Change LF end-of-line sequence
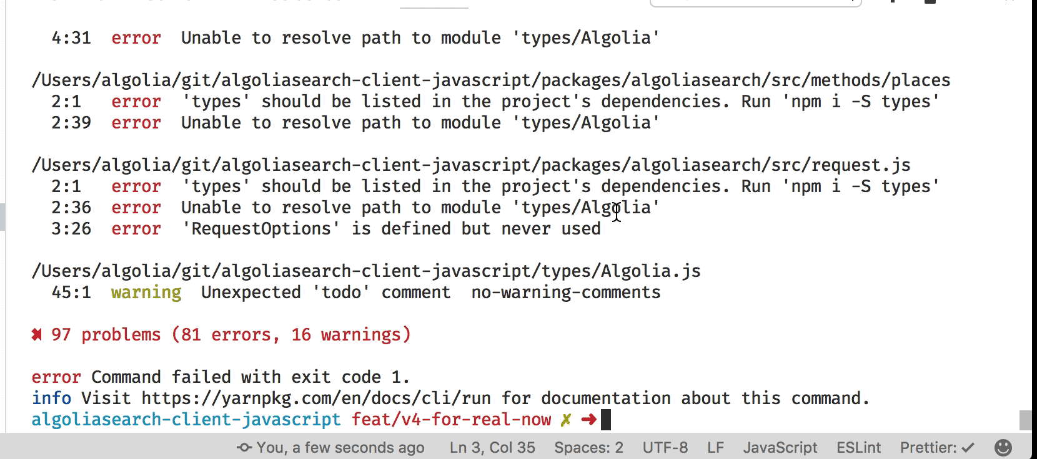 (715, 448)
